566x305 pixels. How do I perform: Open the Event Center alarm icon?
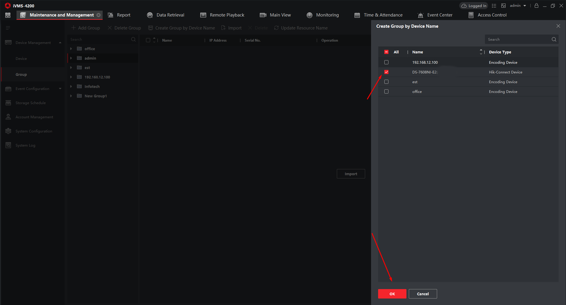[421, 15]
